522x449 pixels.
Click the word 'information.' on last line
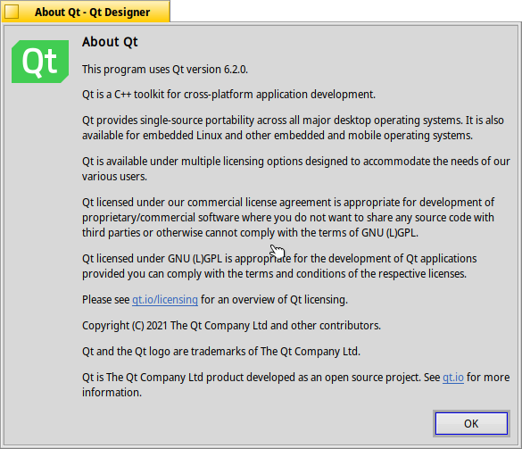coord(112,392)
